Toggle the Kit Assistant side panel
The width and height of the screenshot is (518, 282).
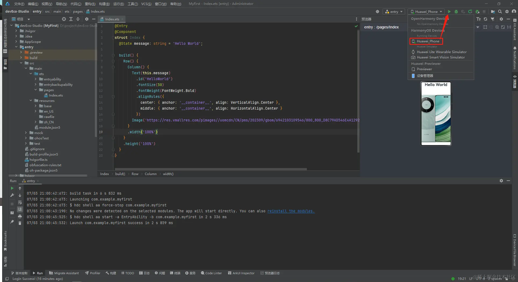click(x=515, y=29)
